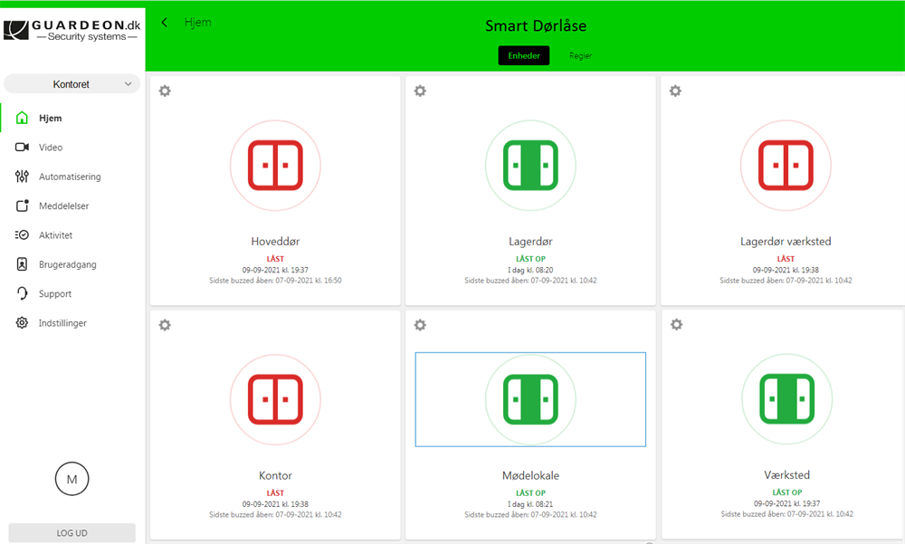Click LÅST OP status under Værksted
This screenshot has width=905, height=544.
[786, 492]
